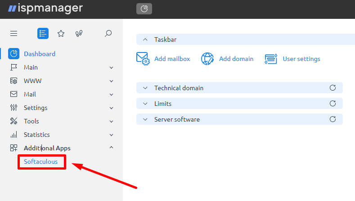Viewport: 355px width, 201px height.
Task: Expand Main section chevron
Action: (x=112, y=68)
